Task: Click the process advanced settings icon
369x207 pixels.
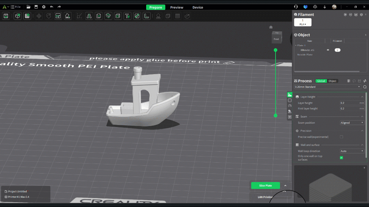Action: click(x=365, y=81)
